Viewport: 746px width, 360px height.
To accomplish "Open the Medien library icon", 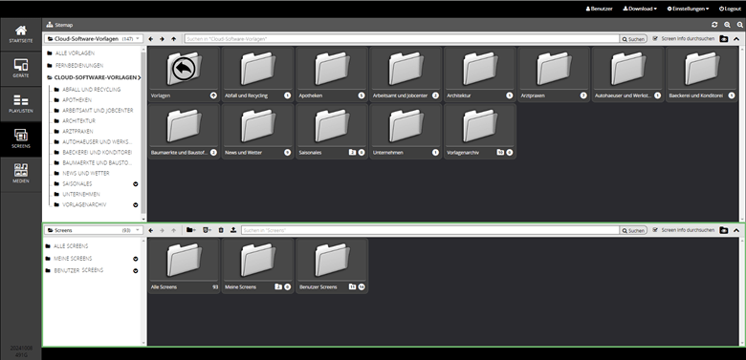I will coord(21,174).
